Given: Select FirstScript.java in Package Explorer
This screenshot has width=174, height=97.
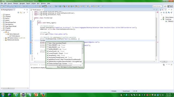Looking at the screenshot, I should click(x=15, y=36).
